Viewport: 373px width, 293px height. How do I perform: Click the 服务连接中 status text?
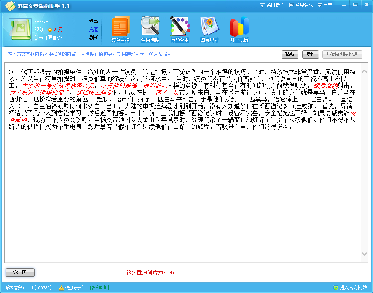coord(100,288)
